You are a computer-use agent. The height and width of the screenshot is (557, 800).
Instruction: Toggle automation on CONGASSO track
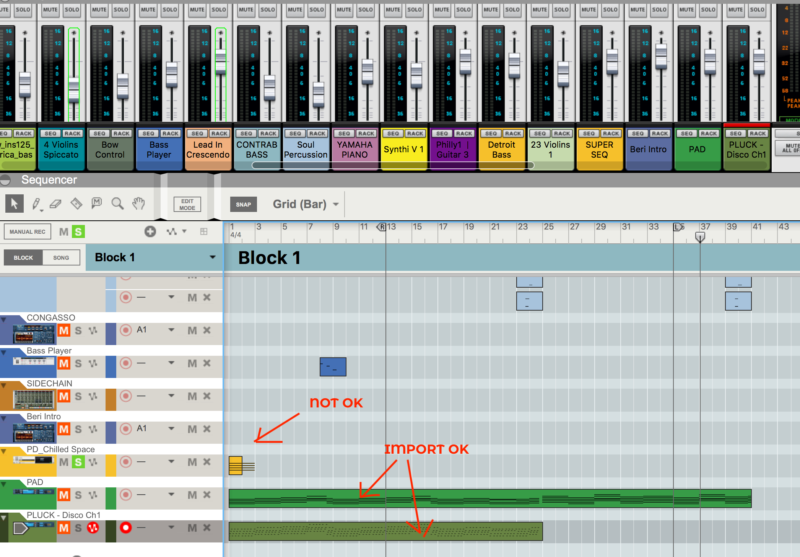[93, 330]
